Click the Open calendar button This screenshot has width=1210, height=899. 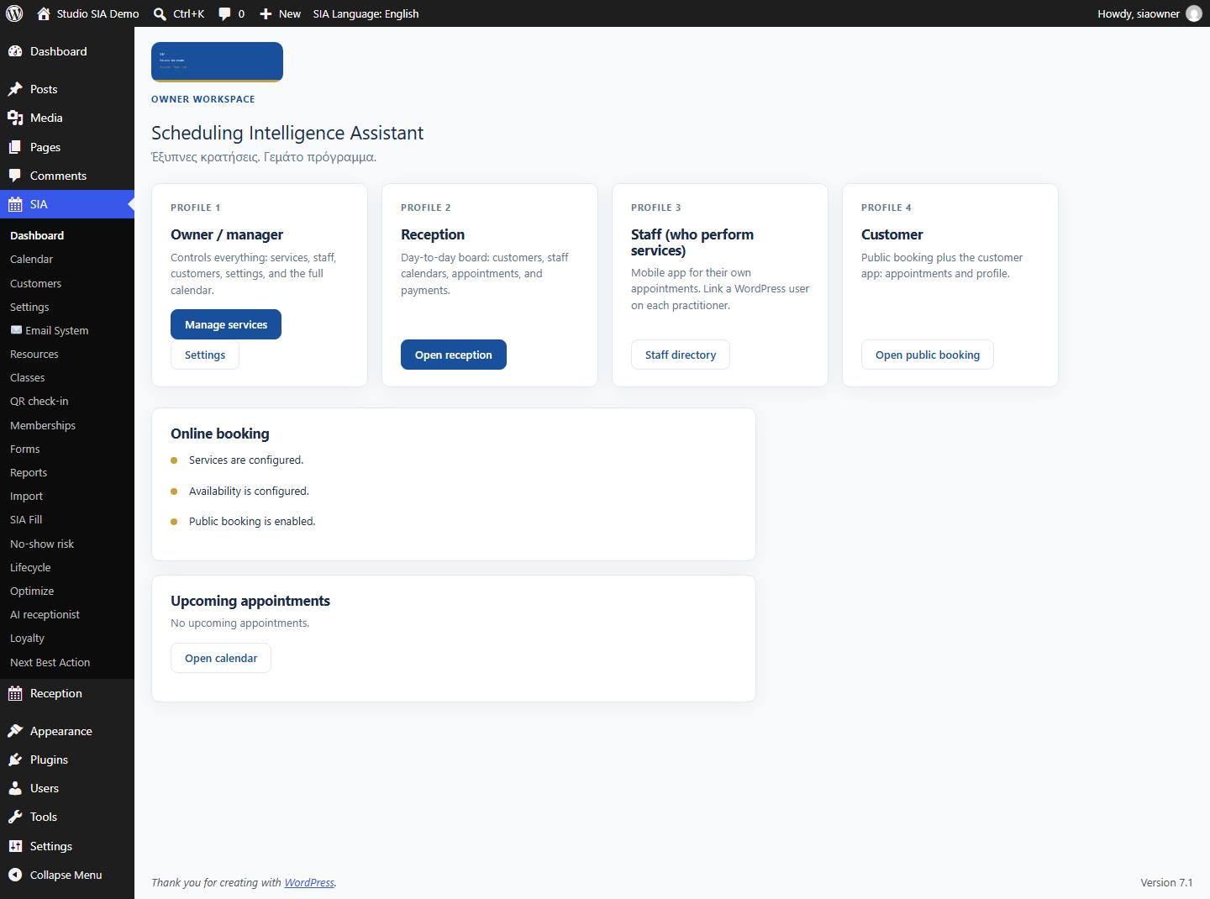tap(221, 658)
